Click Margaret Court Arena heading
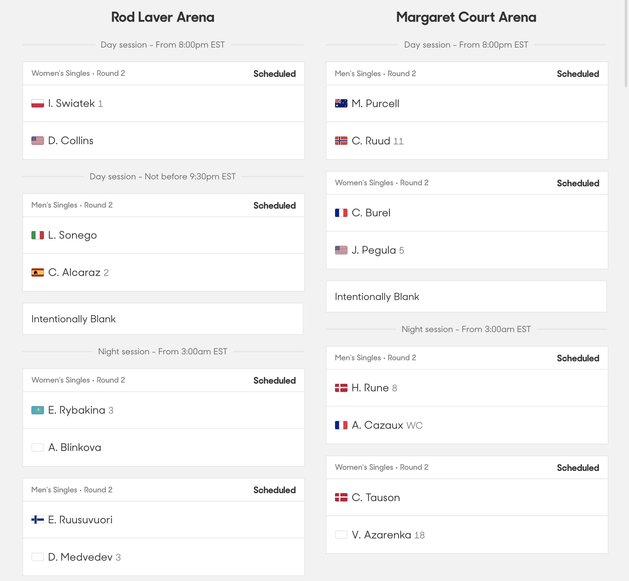This screenshot has width=629, height=581. [x=466, y=17]
